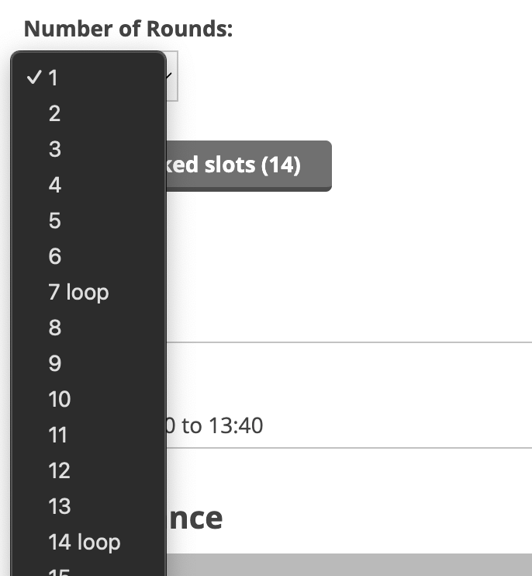This screenshot has height=576, width=532.
Task: Click the time range ending 13:40
Action: click(x=215, y=425)
